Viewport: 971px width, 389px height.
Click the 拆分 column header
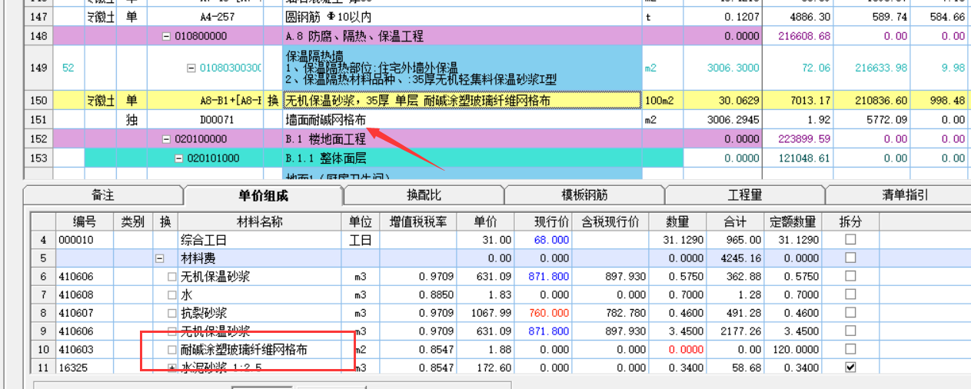point(850,222)
